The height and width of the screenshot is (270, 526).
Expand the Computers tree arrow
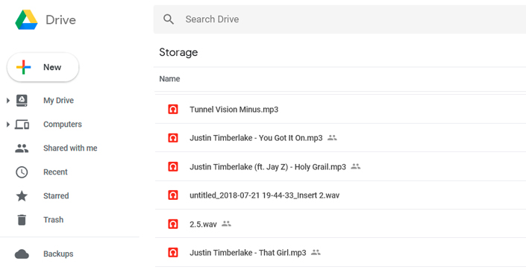pos(8,125)
